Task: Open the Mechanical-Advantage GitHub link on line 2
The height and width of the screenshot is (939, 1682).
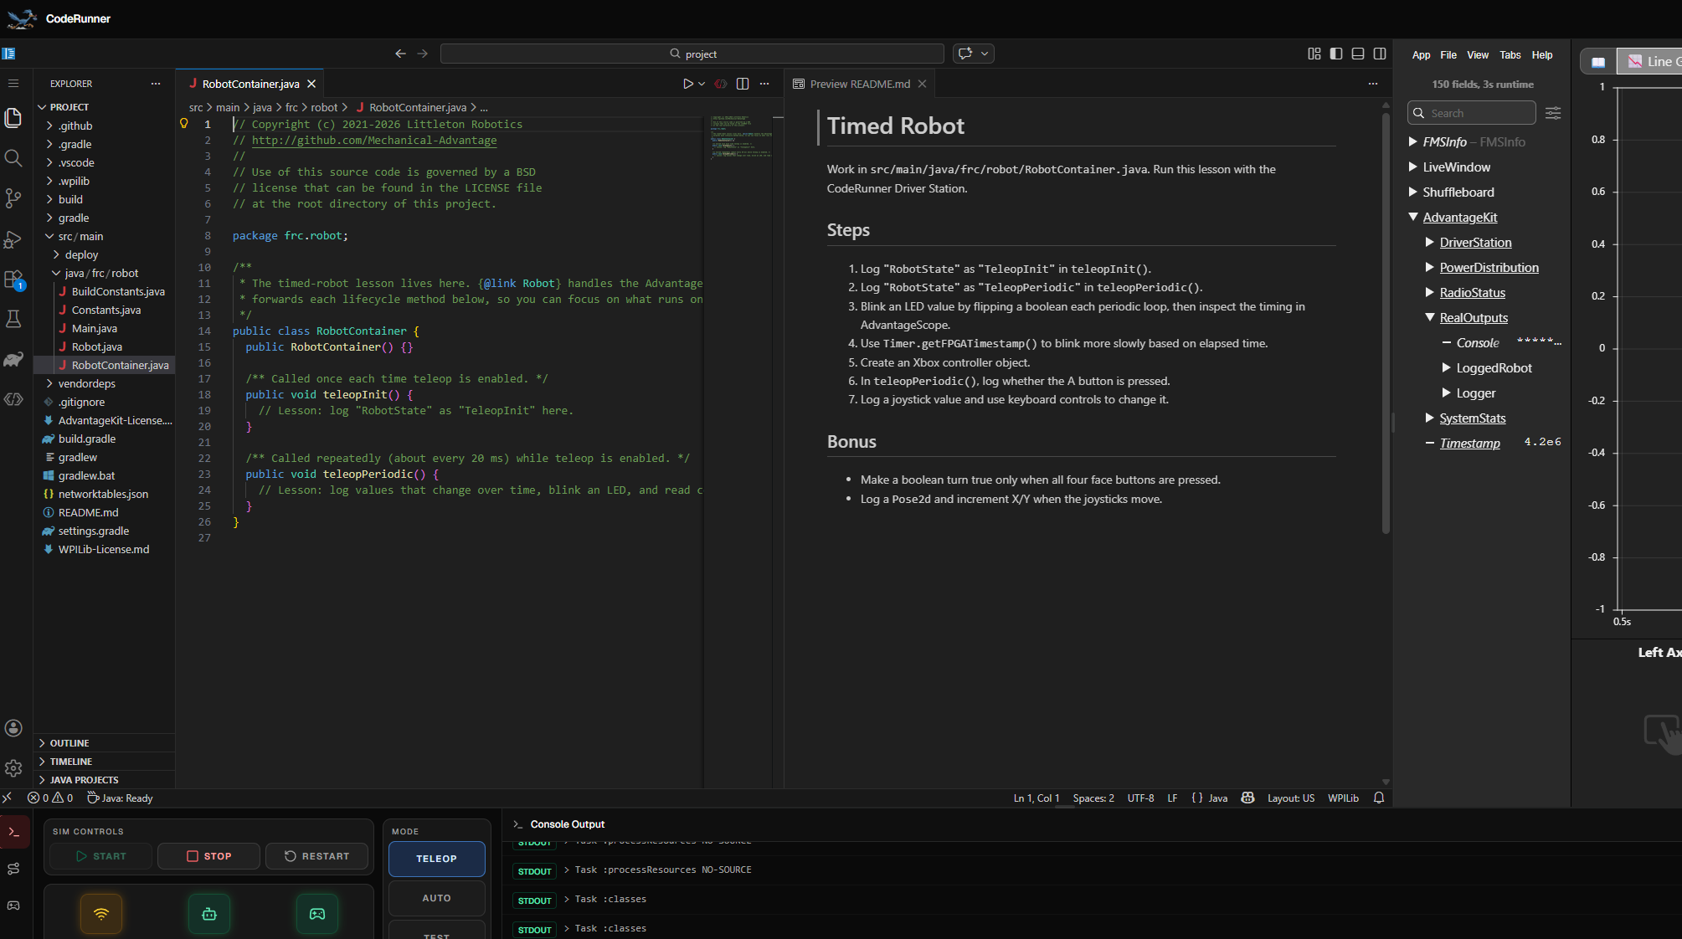Action: click(x=374, y=140)
